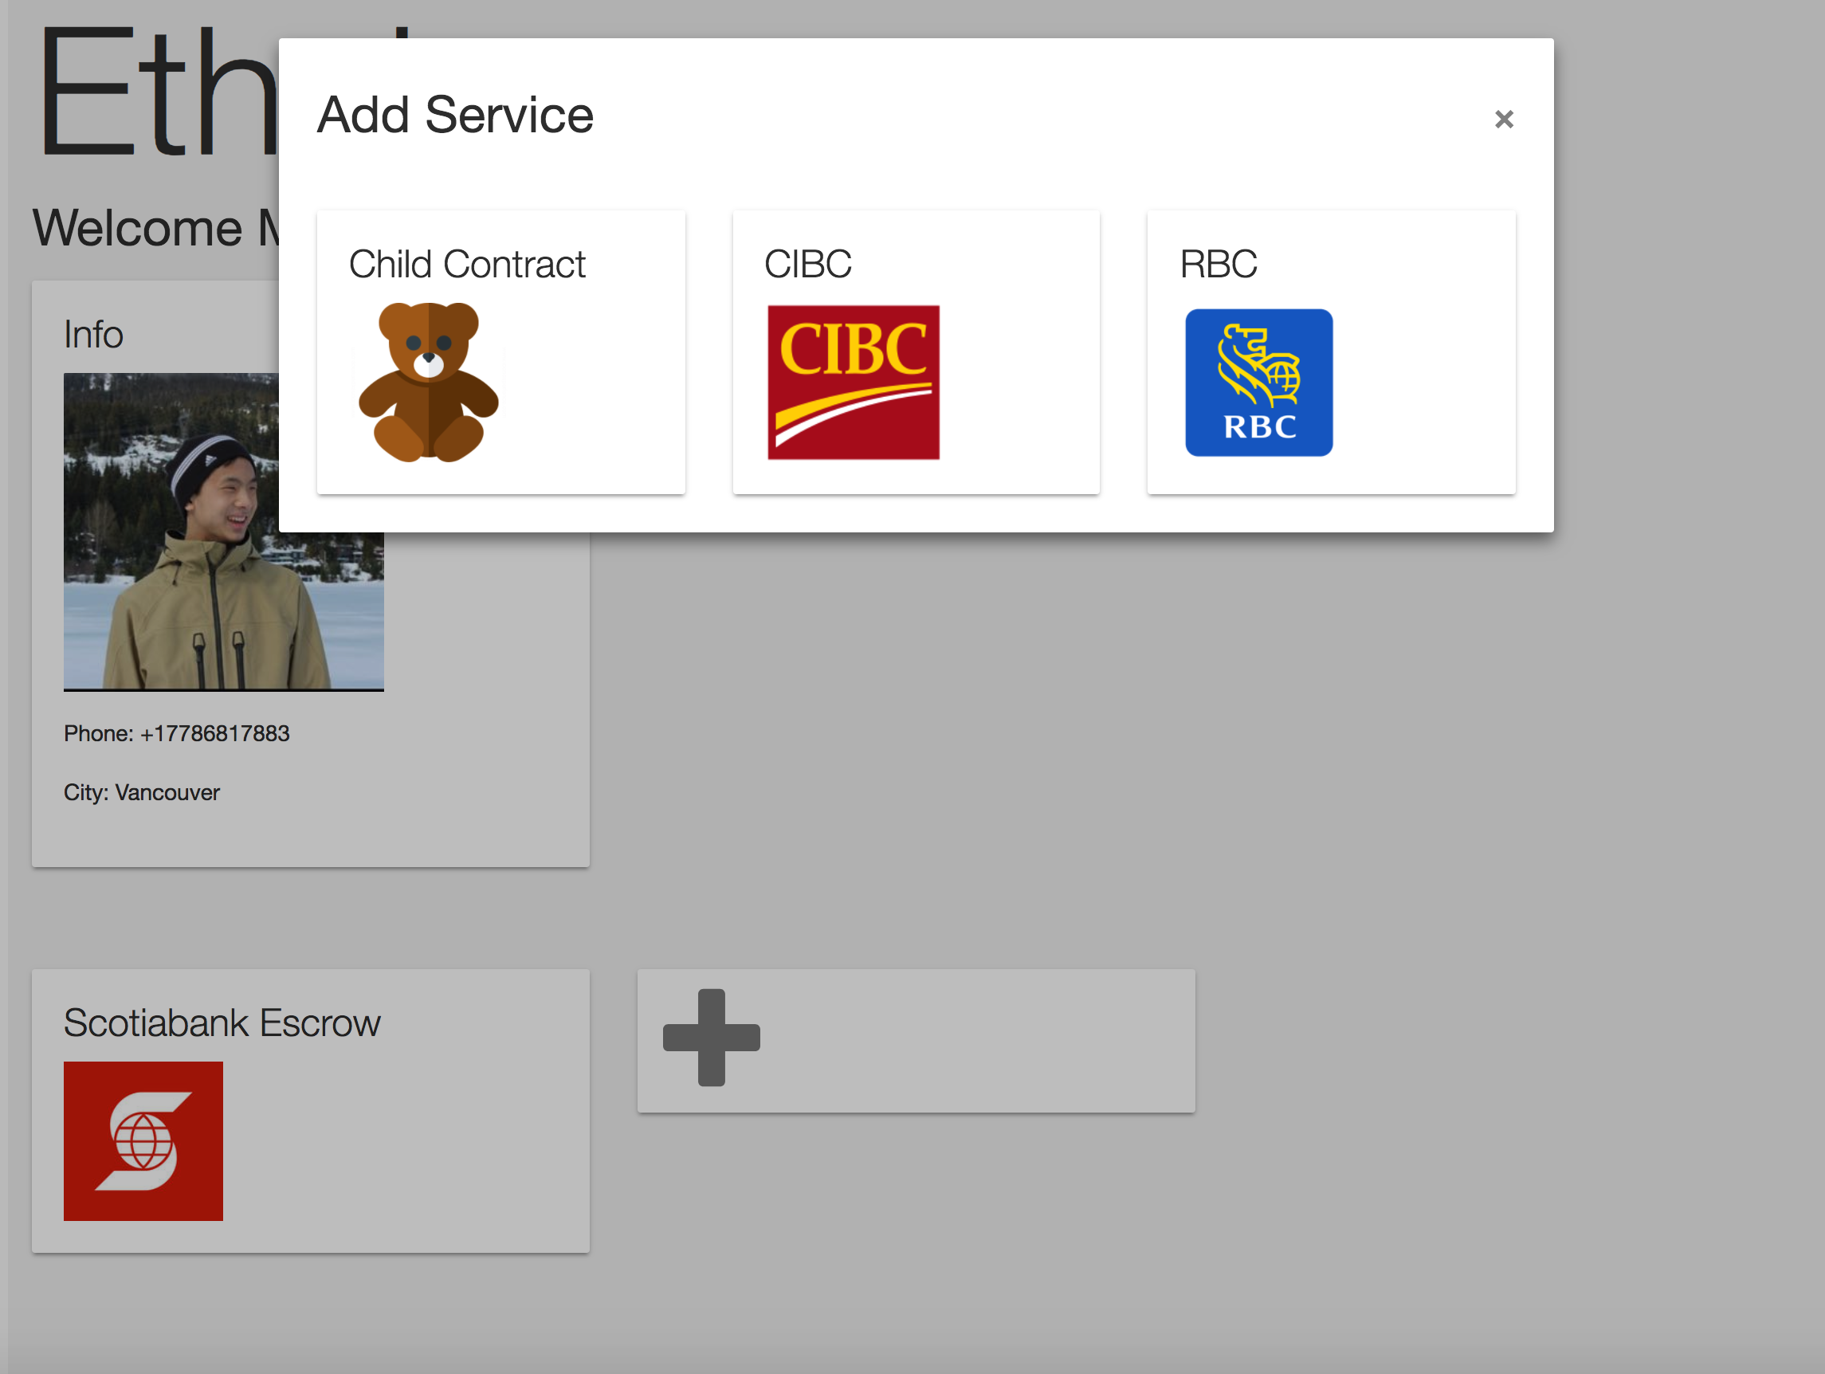The image size is (1825, 1374).
Task: Click the plus icon to add service
Action: pos(711,1038)
